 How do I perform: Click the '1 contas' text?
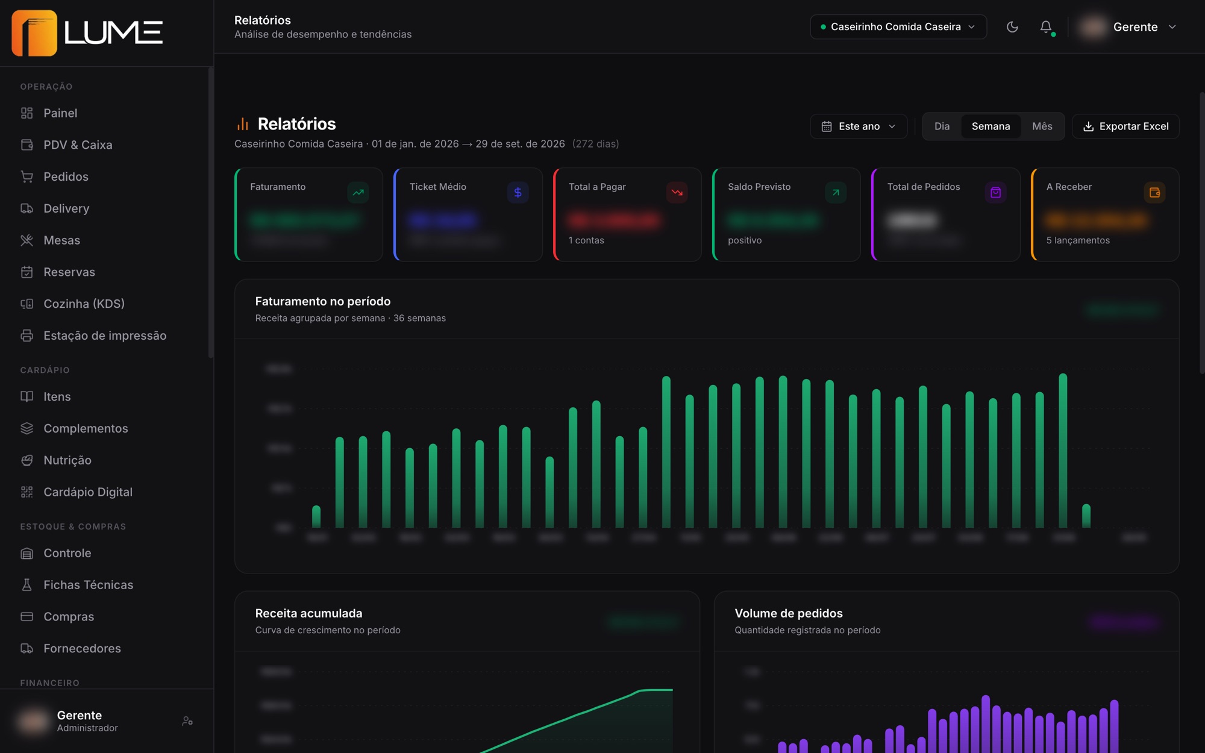tap(586, 240)
